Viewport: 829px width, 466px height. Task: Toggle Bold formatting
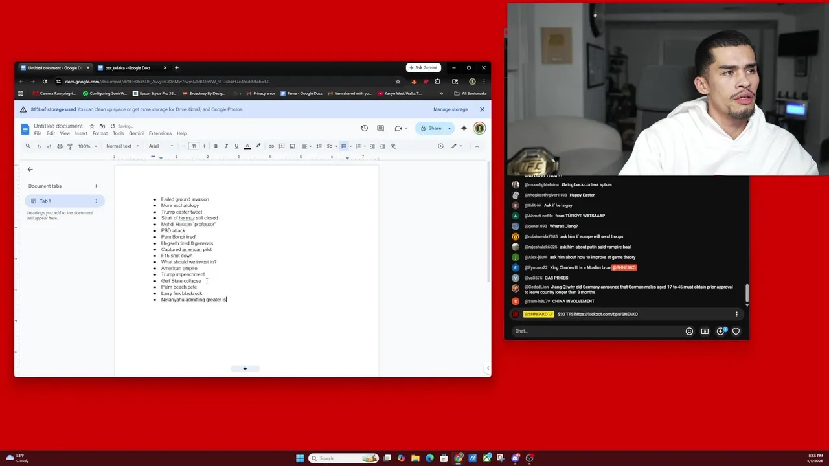216,146
